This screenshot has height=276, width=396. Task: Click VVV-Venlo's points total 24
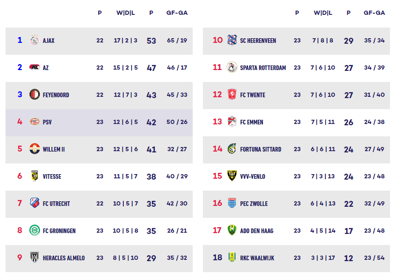click(x=348, y=177)
